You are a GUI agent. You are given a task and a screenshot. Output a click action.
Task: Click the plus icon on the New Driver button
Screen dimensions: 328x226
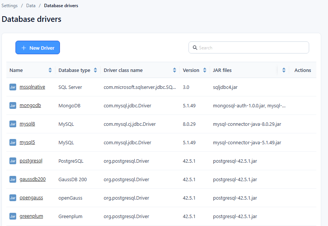click(x=24, y=48)
